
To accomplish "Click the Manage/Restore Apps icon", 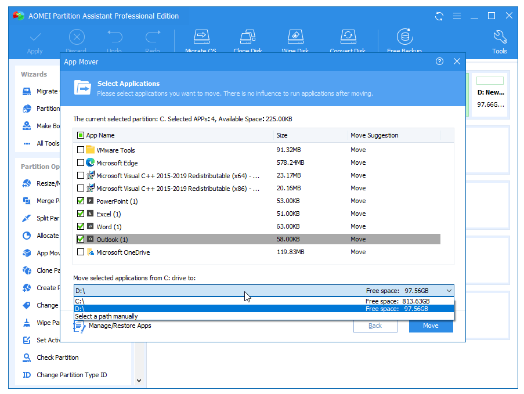I will pyautogui.click(x=79, y=326).
